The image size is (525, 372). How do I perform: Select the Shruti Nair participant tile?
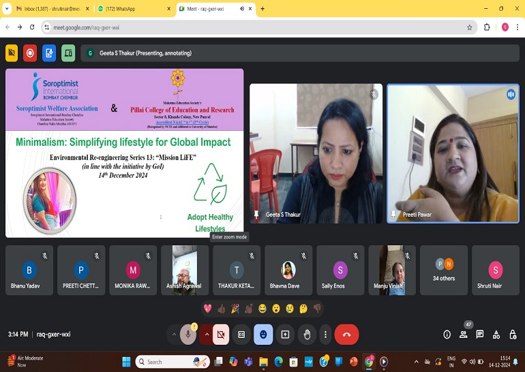(496, 270)
